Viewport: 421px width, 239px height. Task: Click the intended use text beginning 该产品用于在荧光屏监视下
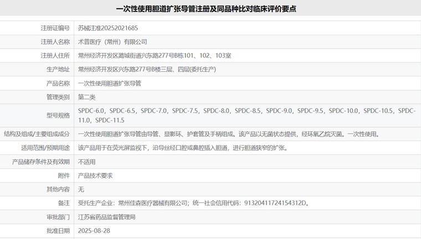click(x=182, y=148)
